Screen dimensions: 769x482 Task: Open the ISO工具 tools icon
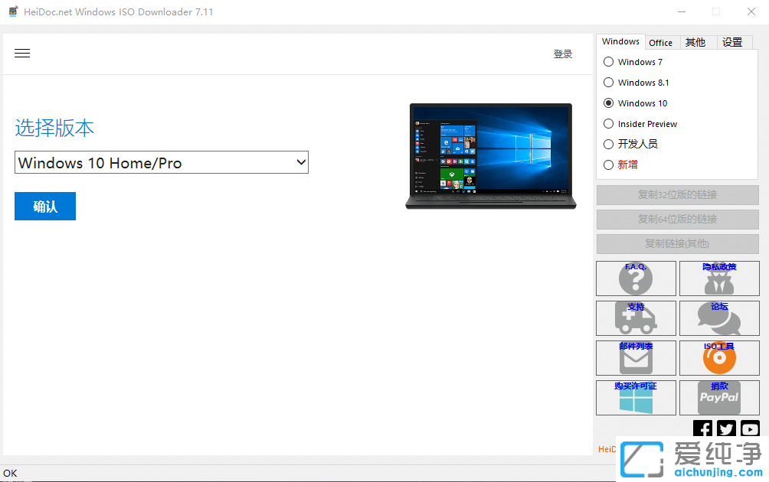(718, 358)
